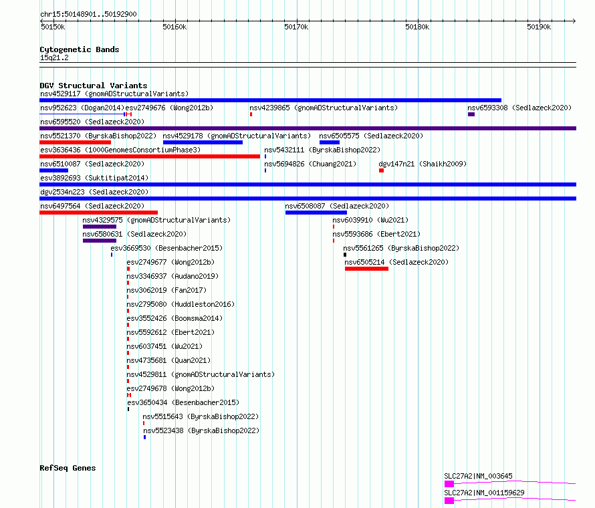Open esv2749677 (Wong2012b) variant
The image size is (595, 508).
pyautogui.click(x=170, y=262)
